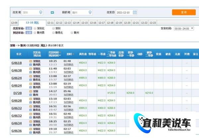
Task: Sort by 出发时间 column header
Action: click(x=54, y=52)
